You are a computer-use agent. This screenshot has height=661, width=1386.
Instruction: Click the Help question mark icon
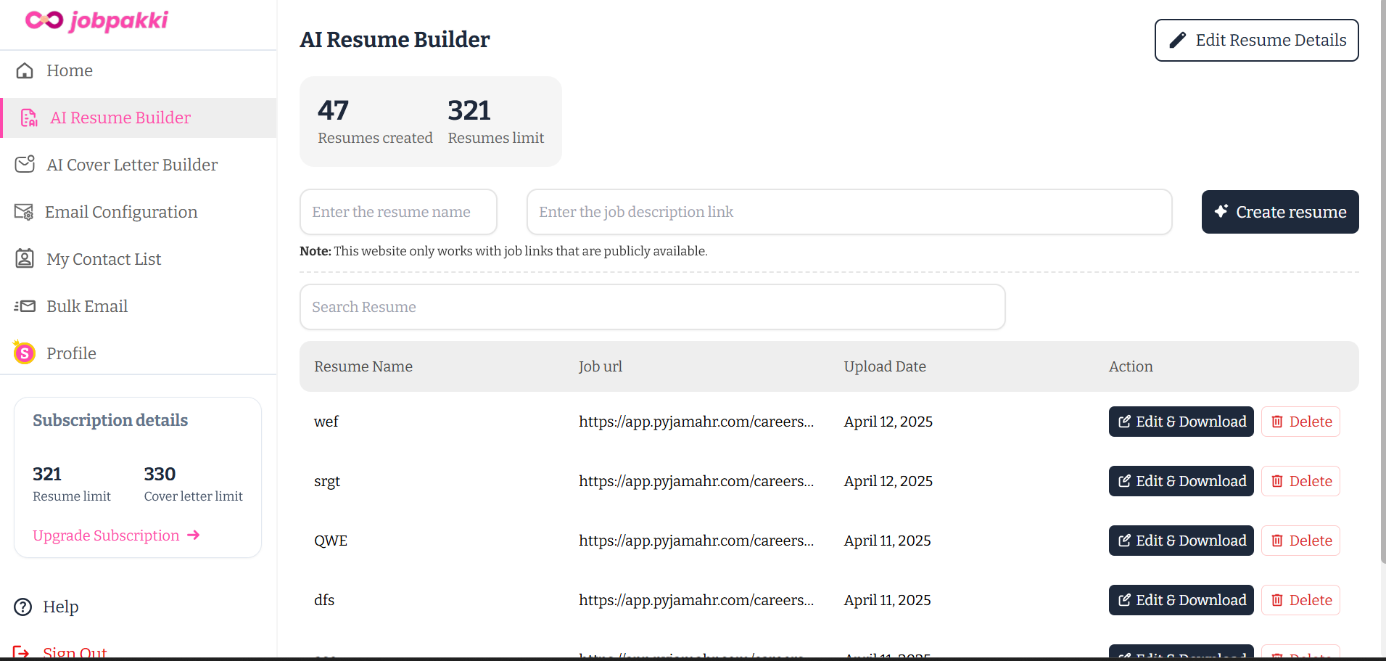tap(23, 607)
